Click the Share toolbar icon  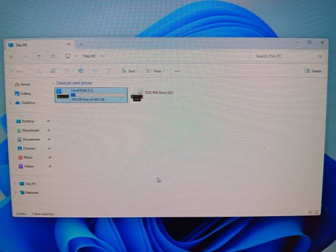[95, 71]
